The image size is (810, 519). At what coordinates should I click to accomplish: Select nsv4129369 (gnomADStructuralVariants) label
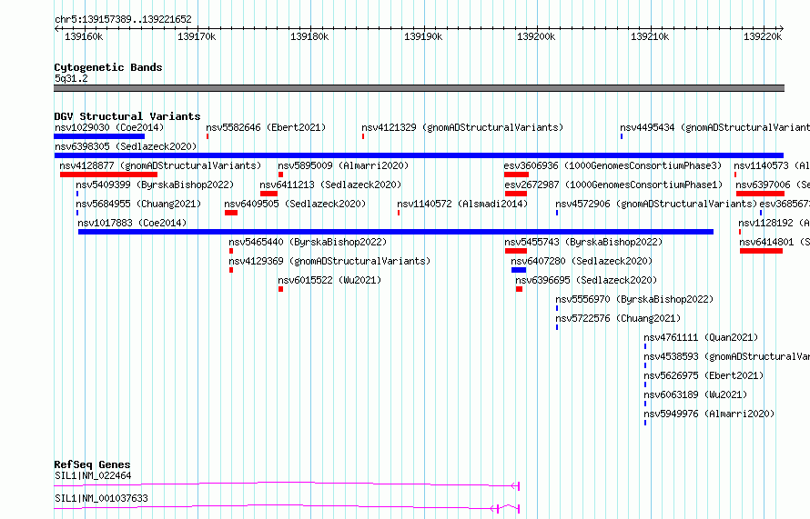coord(329,261)
